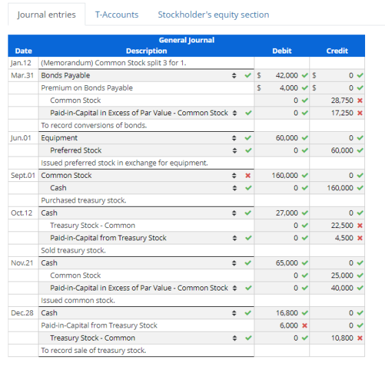Click green check after the Bonds Payable dropdown
Viewport: 385px width, 366px height.
click(248, 76)
